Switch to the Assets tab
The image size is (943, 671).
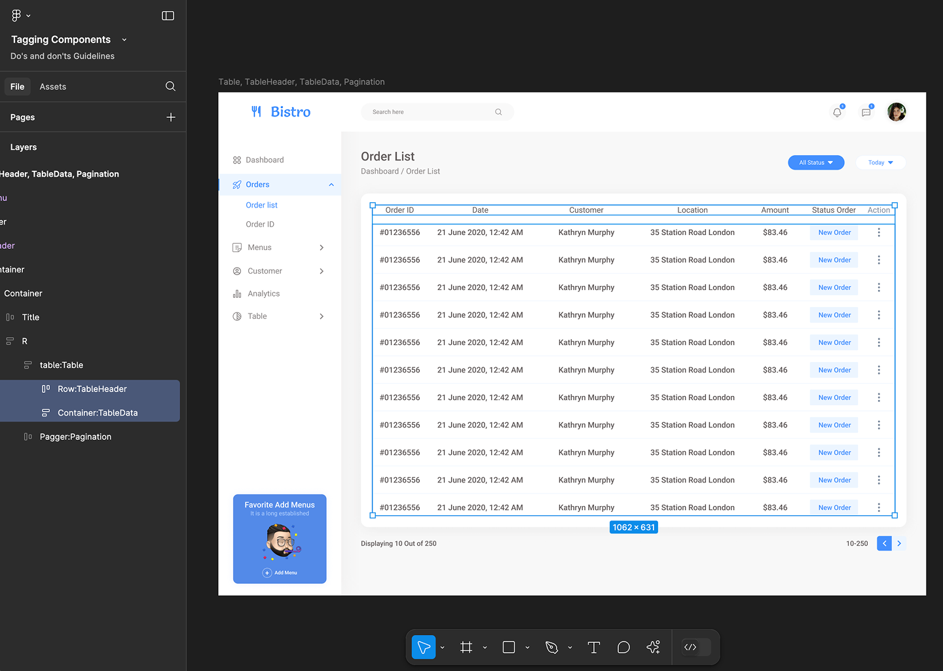[53, 86]
